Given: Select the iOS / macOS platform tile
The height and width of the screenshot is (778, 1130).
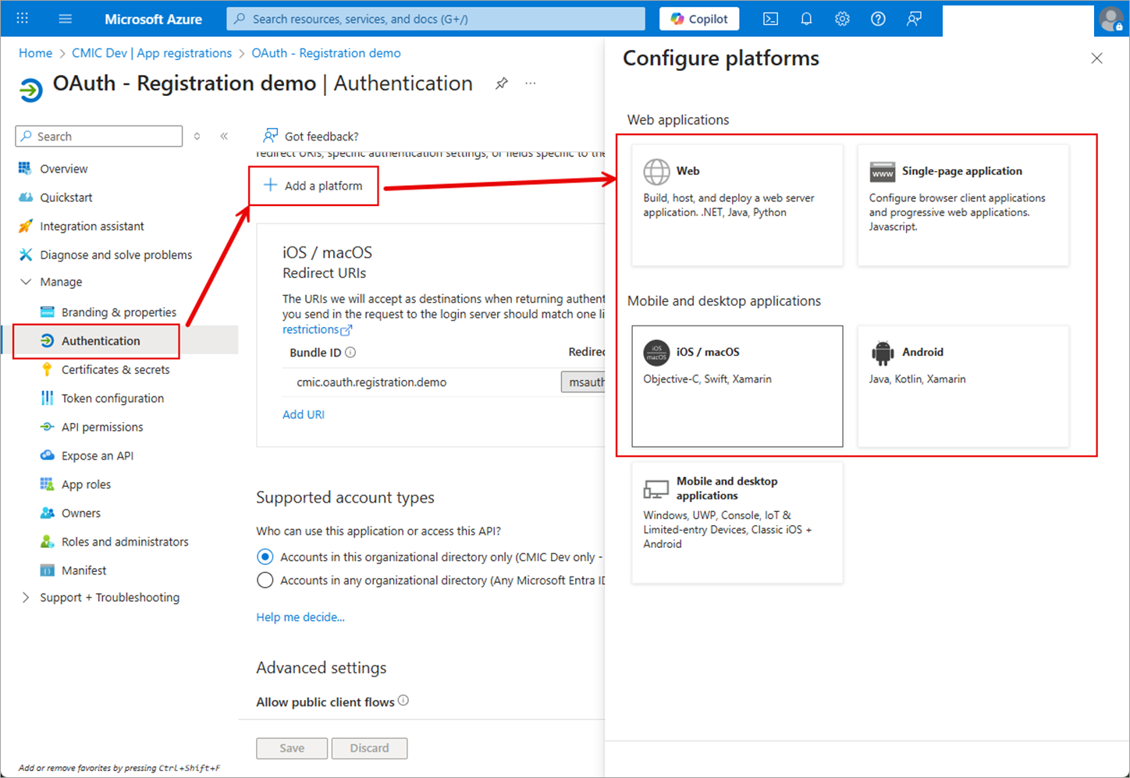Looking at the screenshot, I should point(737,386).
